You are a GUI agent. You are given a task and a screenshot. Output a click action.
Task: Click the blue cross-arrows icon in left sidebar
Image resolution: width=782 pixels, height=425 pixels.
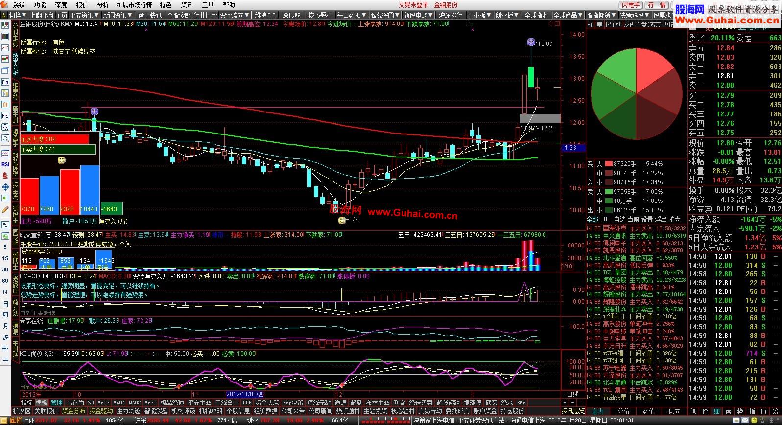[x=5, y=187]
